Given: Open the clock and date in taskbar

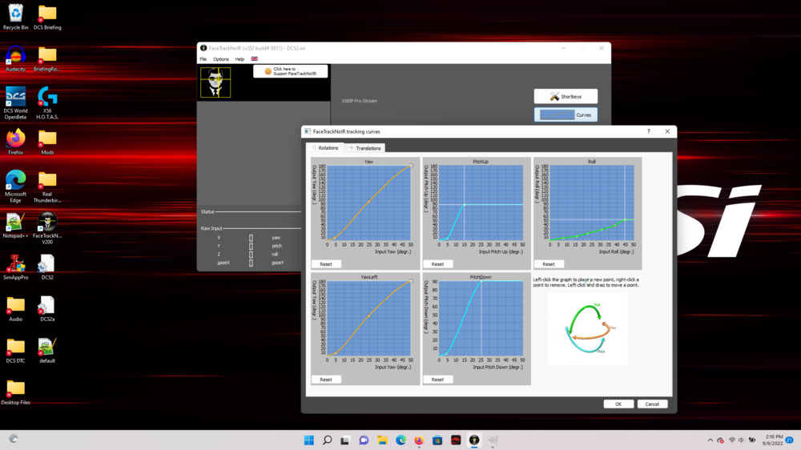Looking at the screenshot, I should (x=774, y=440).
